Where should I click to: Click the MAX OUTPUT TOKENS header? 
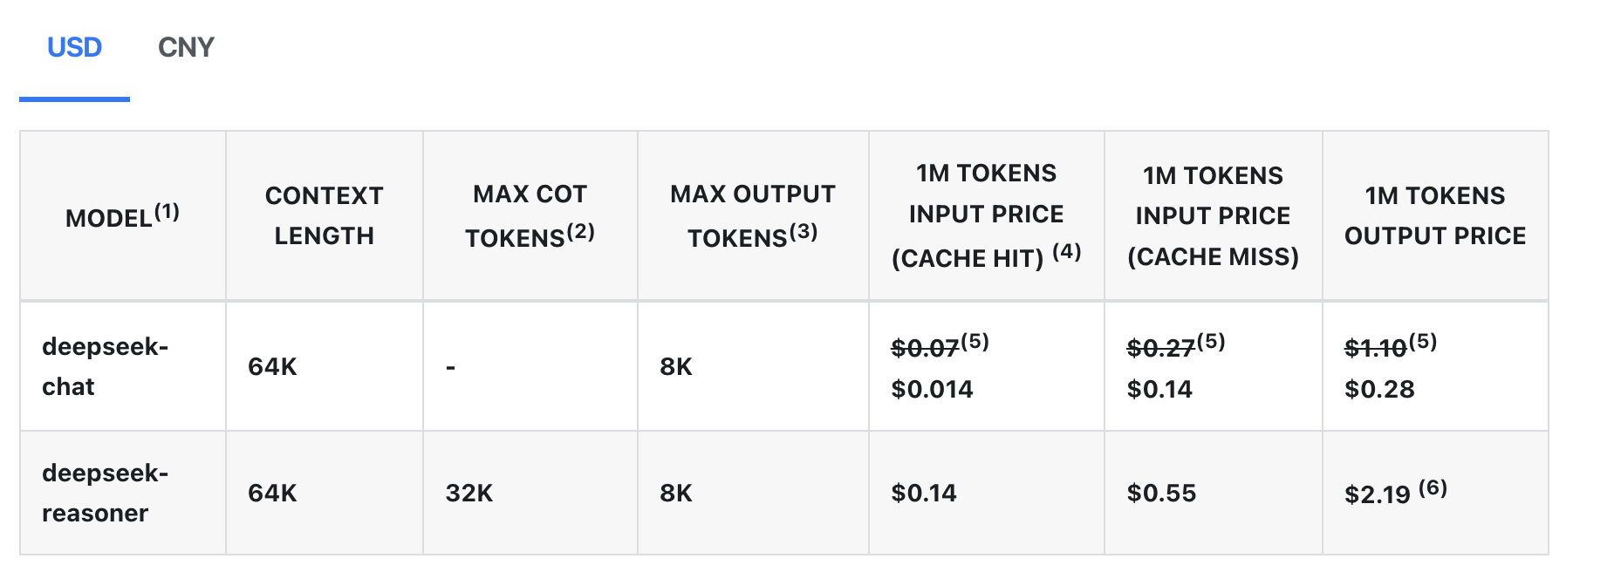click(752, 215)
